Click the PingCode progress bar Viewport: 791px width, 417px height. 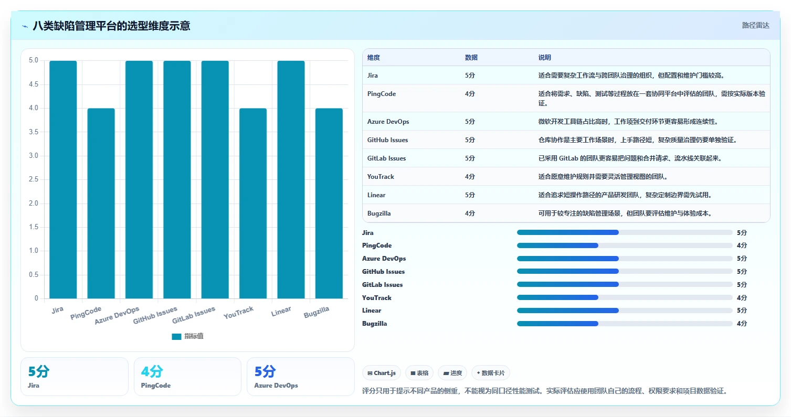pyautogui.click(x=625, y=245)
